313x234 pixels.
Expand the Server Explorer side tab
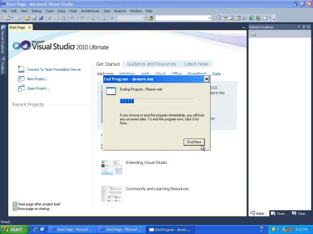pos(3,39)
